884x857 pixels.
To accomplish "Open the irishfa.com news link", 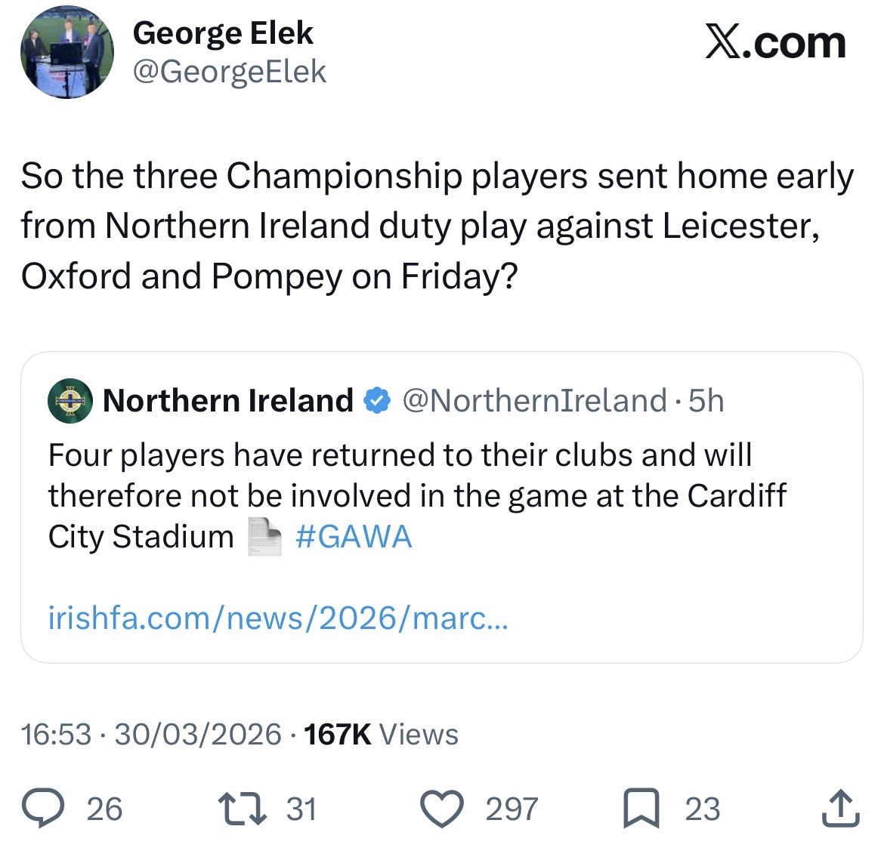I will (278, 618).
